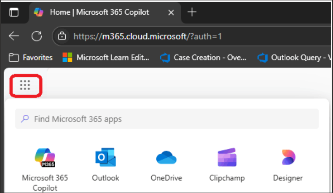Image resolution: width=333 pixels, height=193 pixels.
Task: Open the Favorites folder in bookmarks bar
Action: (x=31, y=58)
